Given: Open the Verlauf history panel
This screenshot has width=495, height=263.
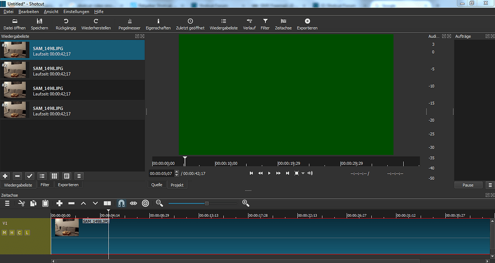Looking at the screenshot, I should pos(249,24).
